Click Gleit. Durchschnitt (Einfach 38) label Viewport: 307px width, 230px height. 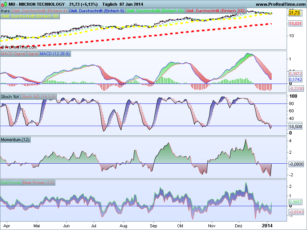(x=30, y=16)
